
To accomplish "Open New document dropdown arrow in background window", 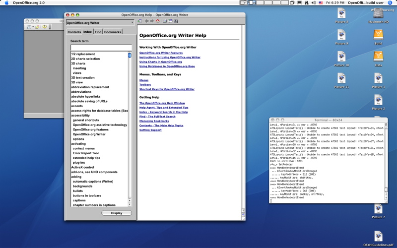I will [x=33, y=27].
